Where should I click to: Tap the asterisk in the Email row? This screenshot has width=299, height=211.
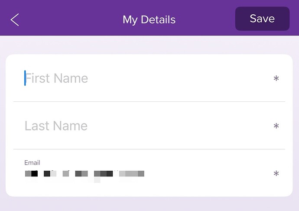coord(276,173)
